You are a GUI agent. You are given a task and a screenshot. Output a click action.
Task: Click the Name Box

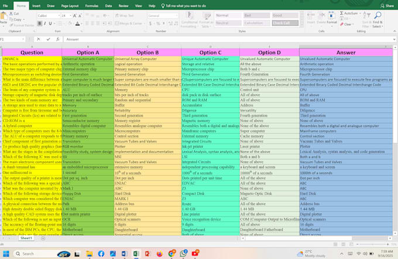[x=12, y=39]
